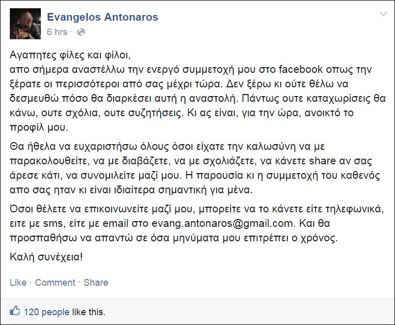
Task: Click the Evangelos Antonaros name link
Action: (x=102, y=17)
